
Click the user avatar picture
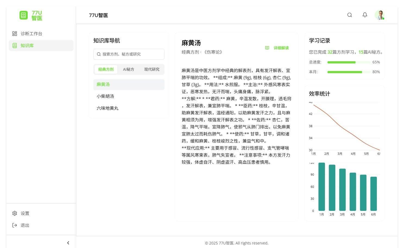[x=380, y=15]
